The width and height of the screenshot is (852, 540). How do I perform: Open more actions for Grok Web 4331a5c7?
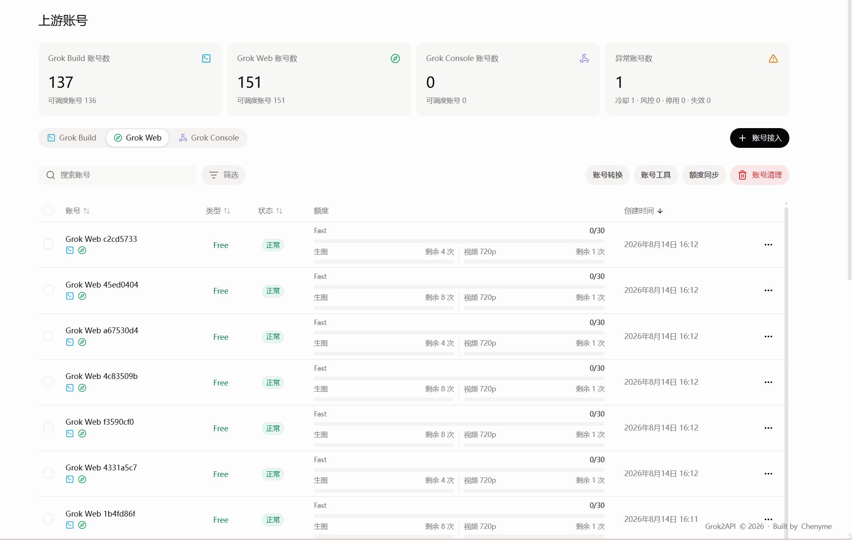pyautogui.click(x=768, y=474)
